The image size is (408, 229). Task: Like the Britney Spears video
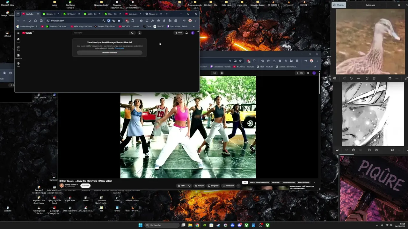[x=181, y=186]
